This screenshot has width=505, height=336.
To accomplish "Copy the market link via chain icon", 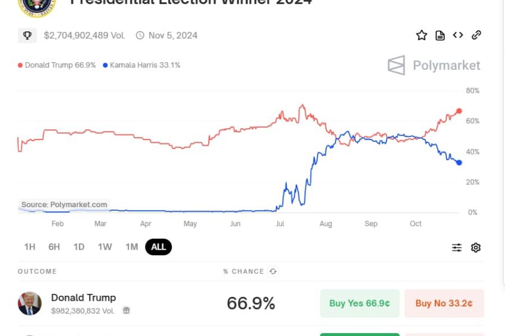I will pyautogui.click(x=476, y=35).
